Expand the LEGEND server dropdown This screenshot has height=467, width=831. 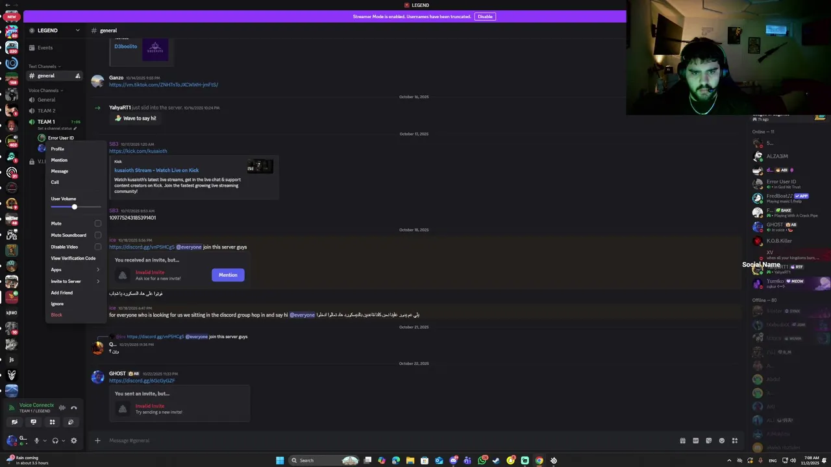[77, 30]
